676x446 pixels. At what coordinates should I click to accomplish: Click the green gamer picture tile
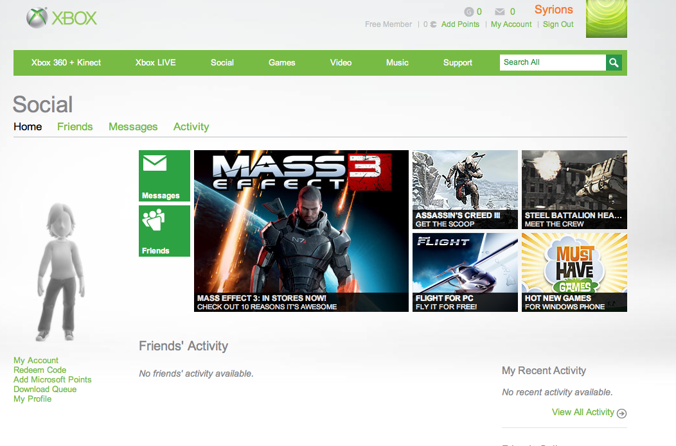[x=606, y=19]
